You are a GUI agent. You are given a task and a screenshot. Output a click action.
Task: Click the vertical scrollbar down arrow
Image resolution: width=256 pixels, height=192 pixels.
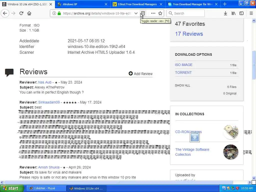(254, 178)
